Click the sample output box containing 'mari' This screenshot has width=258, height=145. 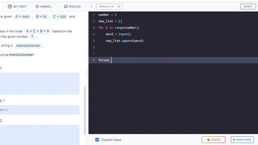(40, 110)
